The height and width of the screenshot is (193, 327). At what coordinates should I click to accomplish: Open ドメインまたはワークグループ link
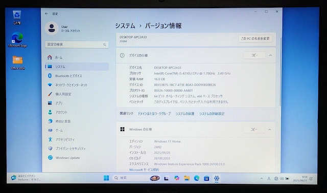coord(154,114)
